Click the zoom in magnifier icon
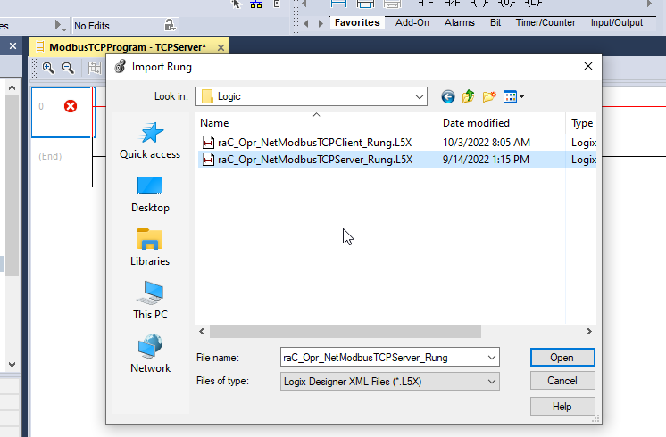The height and width of the screenshot is (437, 666). (x=48, y=68)
